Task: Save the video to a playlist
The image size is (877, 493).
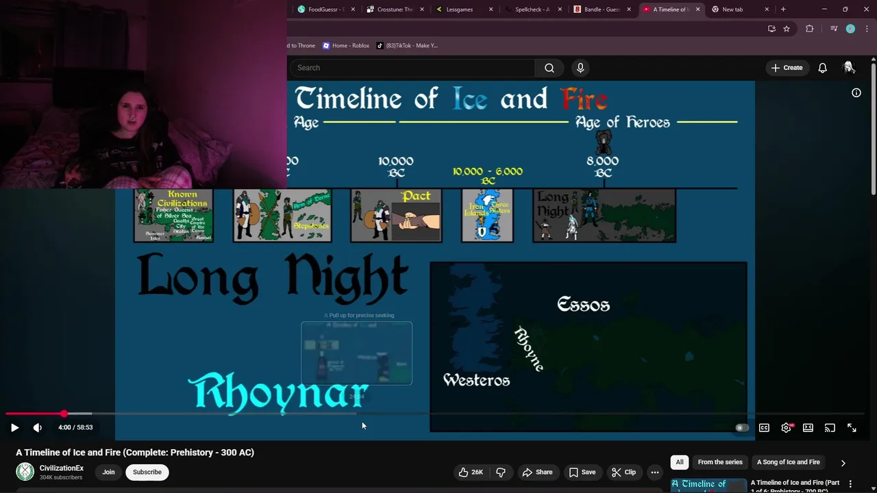Action: click(x=582, y=472)
